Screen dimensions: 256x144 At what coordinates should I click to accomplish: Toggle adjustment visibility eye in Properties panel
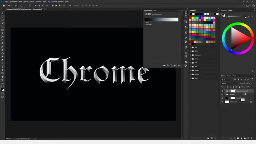pyautogui.click(x=175, y=66)
